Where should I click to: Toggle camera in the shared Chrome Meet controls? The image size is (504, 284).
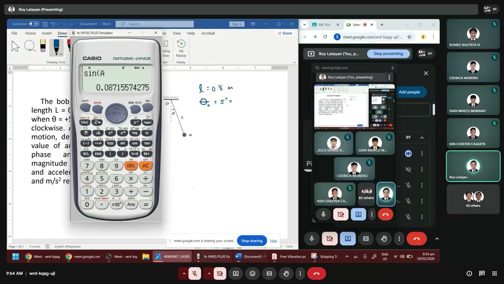(x=330, y=239)
